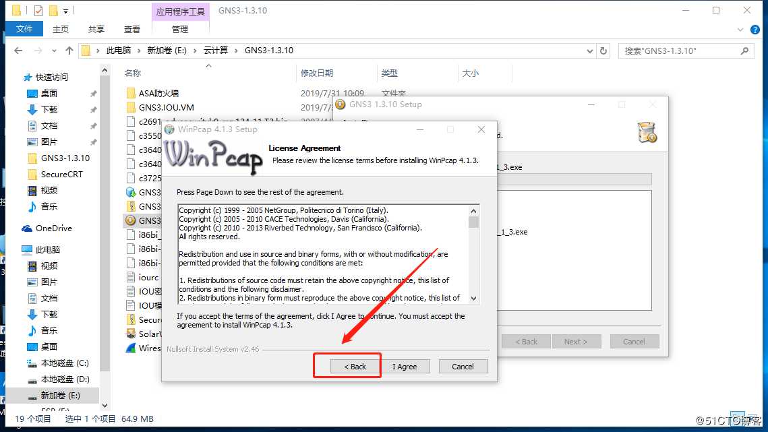Minimize the GNS3 1.3.10 Setup window
This screenshot has width=768, height=432.
click(591, 104)
